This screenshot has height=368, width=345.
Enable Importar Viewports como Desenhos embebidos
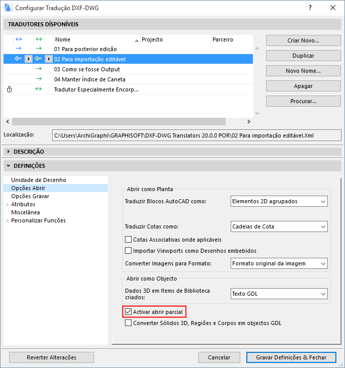point(128,250)
